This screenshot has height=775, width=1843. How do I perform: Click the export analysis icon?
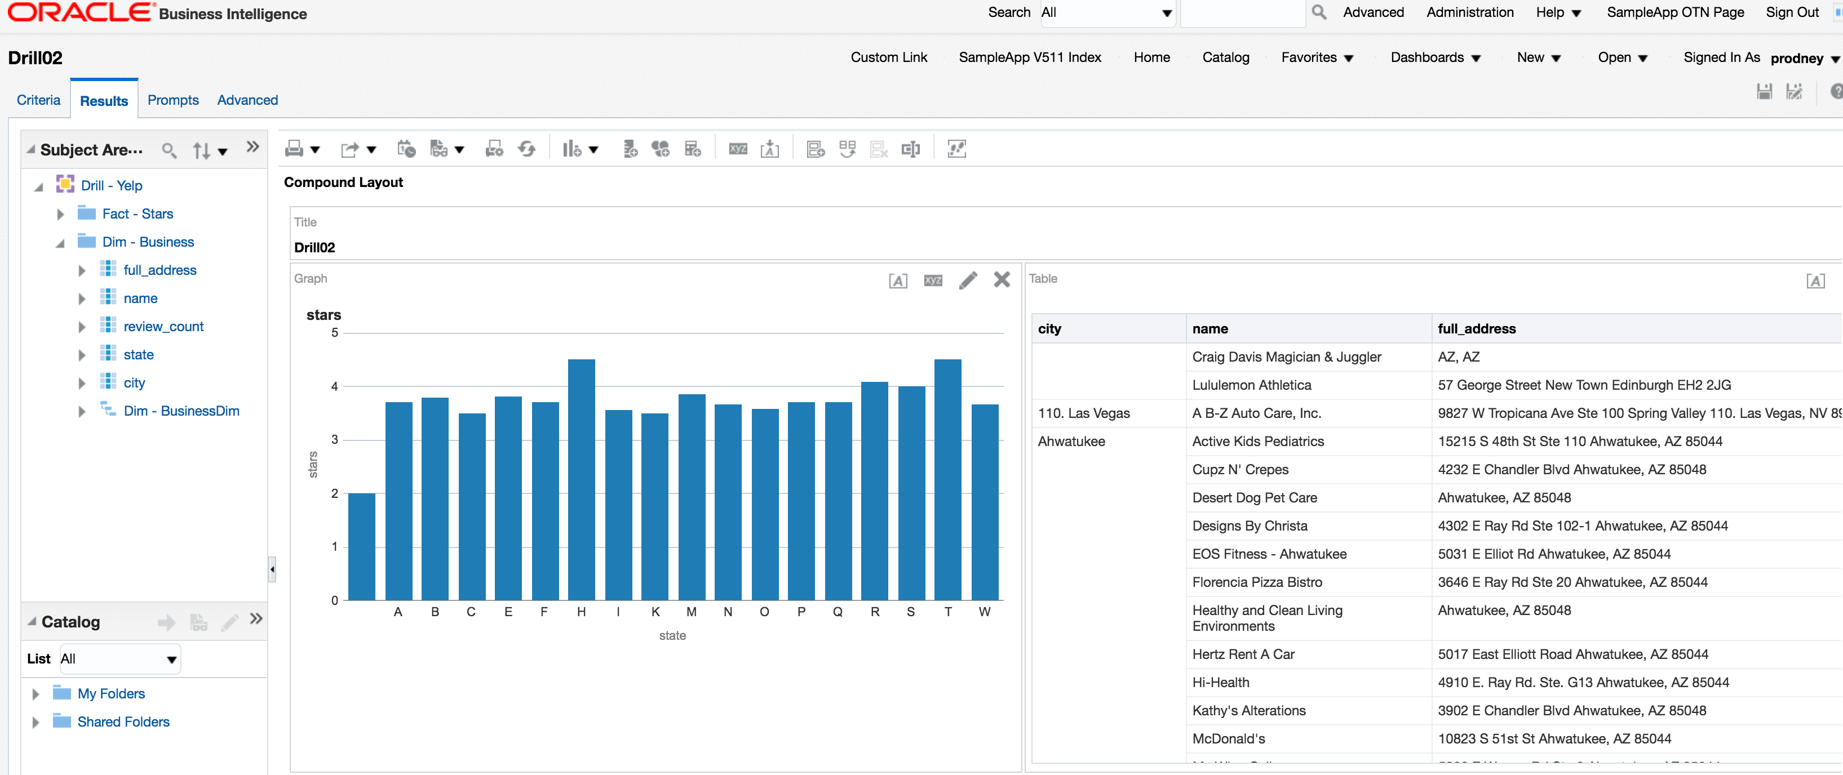[349, 149]
